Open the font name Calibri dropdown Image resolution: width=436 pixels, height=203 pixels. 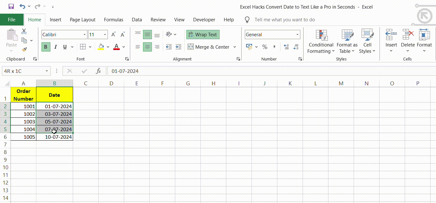click(x=85, y=35)
